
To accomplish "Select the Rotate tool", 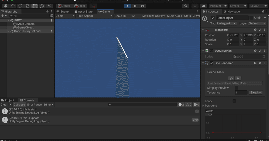I will pos(20,6).
